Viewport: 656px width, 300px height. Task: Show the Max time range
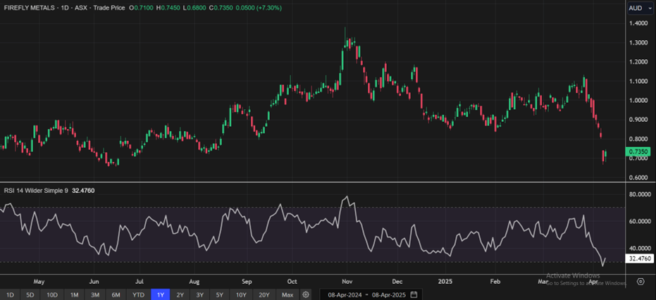[x=287, y=294]
